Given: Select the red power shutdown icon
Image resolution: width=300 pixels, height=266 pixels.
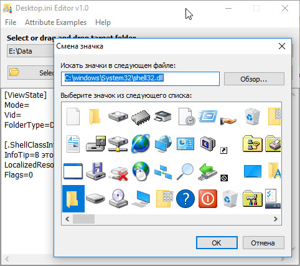Looking at the screenshot, I should (208, 199).
